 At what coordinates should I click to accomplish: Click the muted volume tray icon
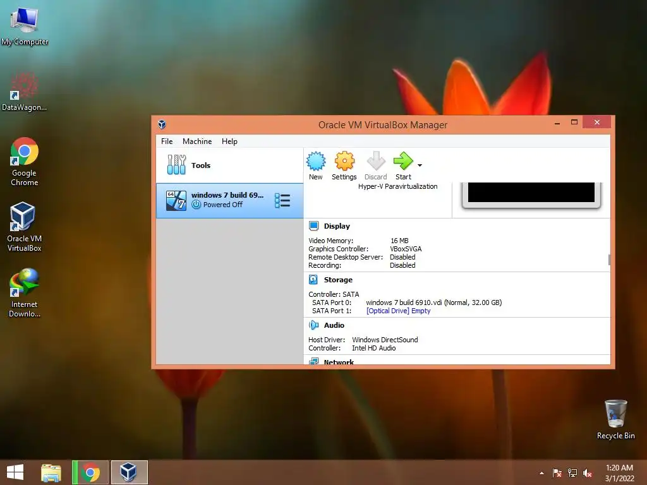pos(587,473)
